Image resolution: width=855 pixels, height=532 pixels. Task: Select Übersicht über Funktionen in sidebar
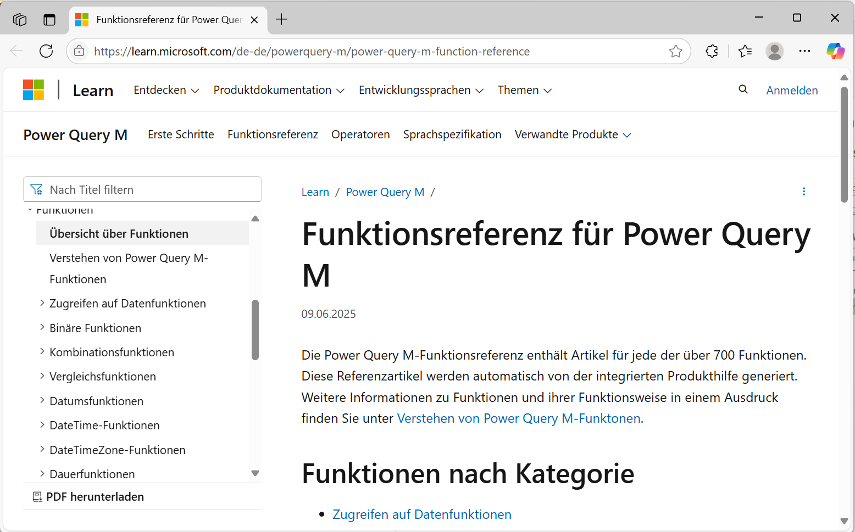point(142,233)
